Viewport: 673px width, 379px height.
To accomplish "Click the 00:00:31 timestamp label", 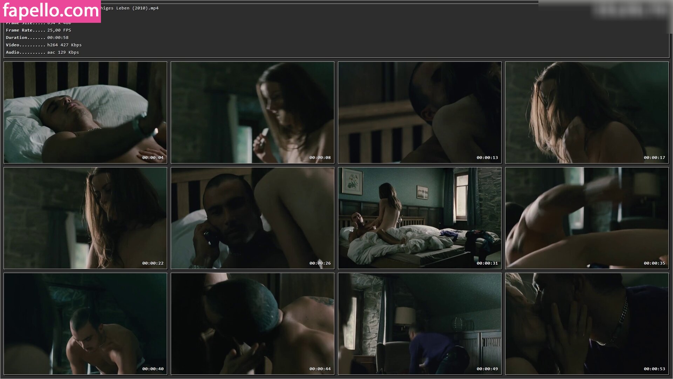I will [x=487, y=263].
